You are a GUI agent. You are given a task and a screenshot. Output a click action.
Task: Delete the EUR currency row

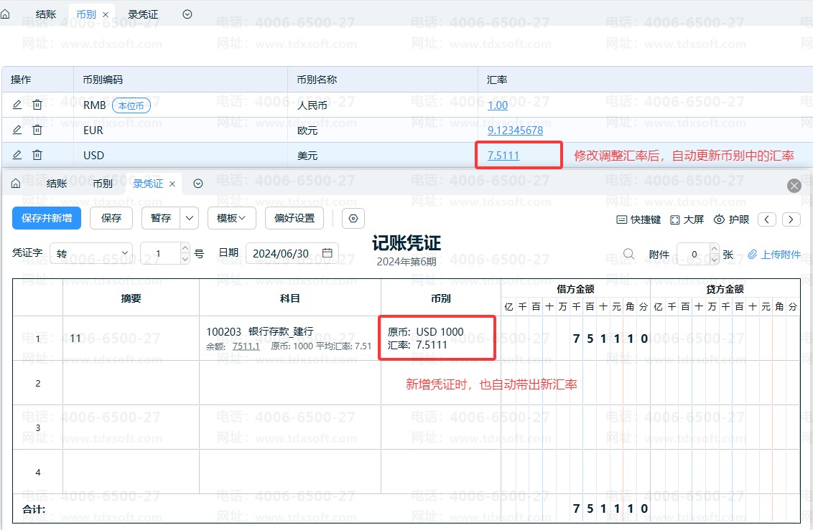[37, 130]
